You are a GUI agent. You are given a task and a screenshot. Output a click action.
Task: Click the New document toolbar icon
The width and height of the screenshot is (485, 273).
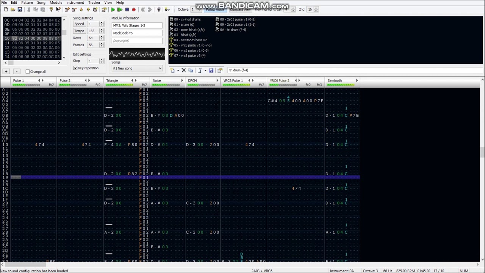coord(6,9)
